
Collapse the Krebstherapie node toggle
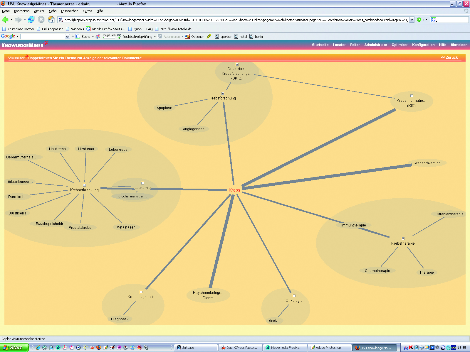click(x=403, y=238)
